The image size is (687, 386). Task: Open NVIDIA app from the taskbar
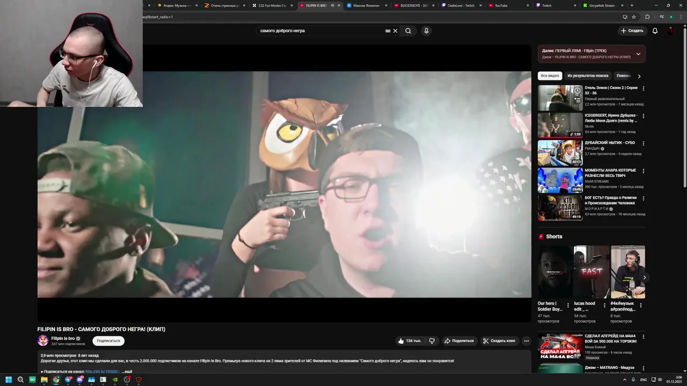point(115,380)
